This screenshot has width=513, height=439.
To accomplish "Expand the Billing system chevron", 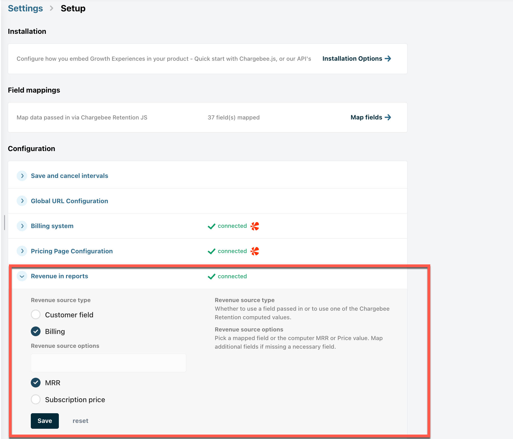I will point(22,226).
